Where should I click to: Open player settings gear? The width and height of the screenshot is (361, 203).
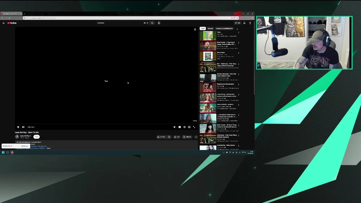click(184, 127)
